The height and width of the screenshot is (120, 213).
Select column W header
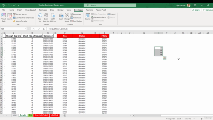[x=144, y=33]
